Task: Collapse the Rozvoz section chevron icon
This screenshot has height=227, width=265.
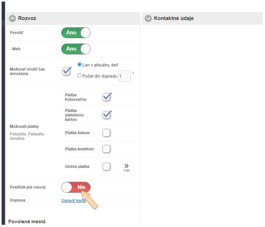Action: [12, 18]
